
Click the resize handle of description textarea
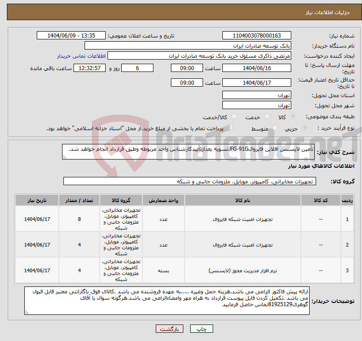pyautogui.click(x=64, y=157)
